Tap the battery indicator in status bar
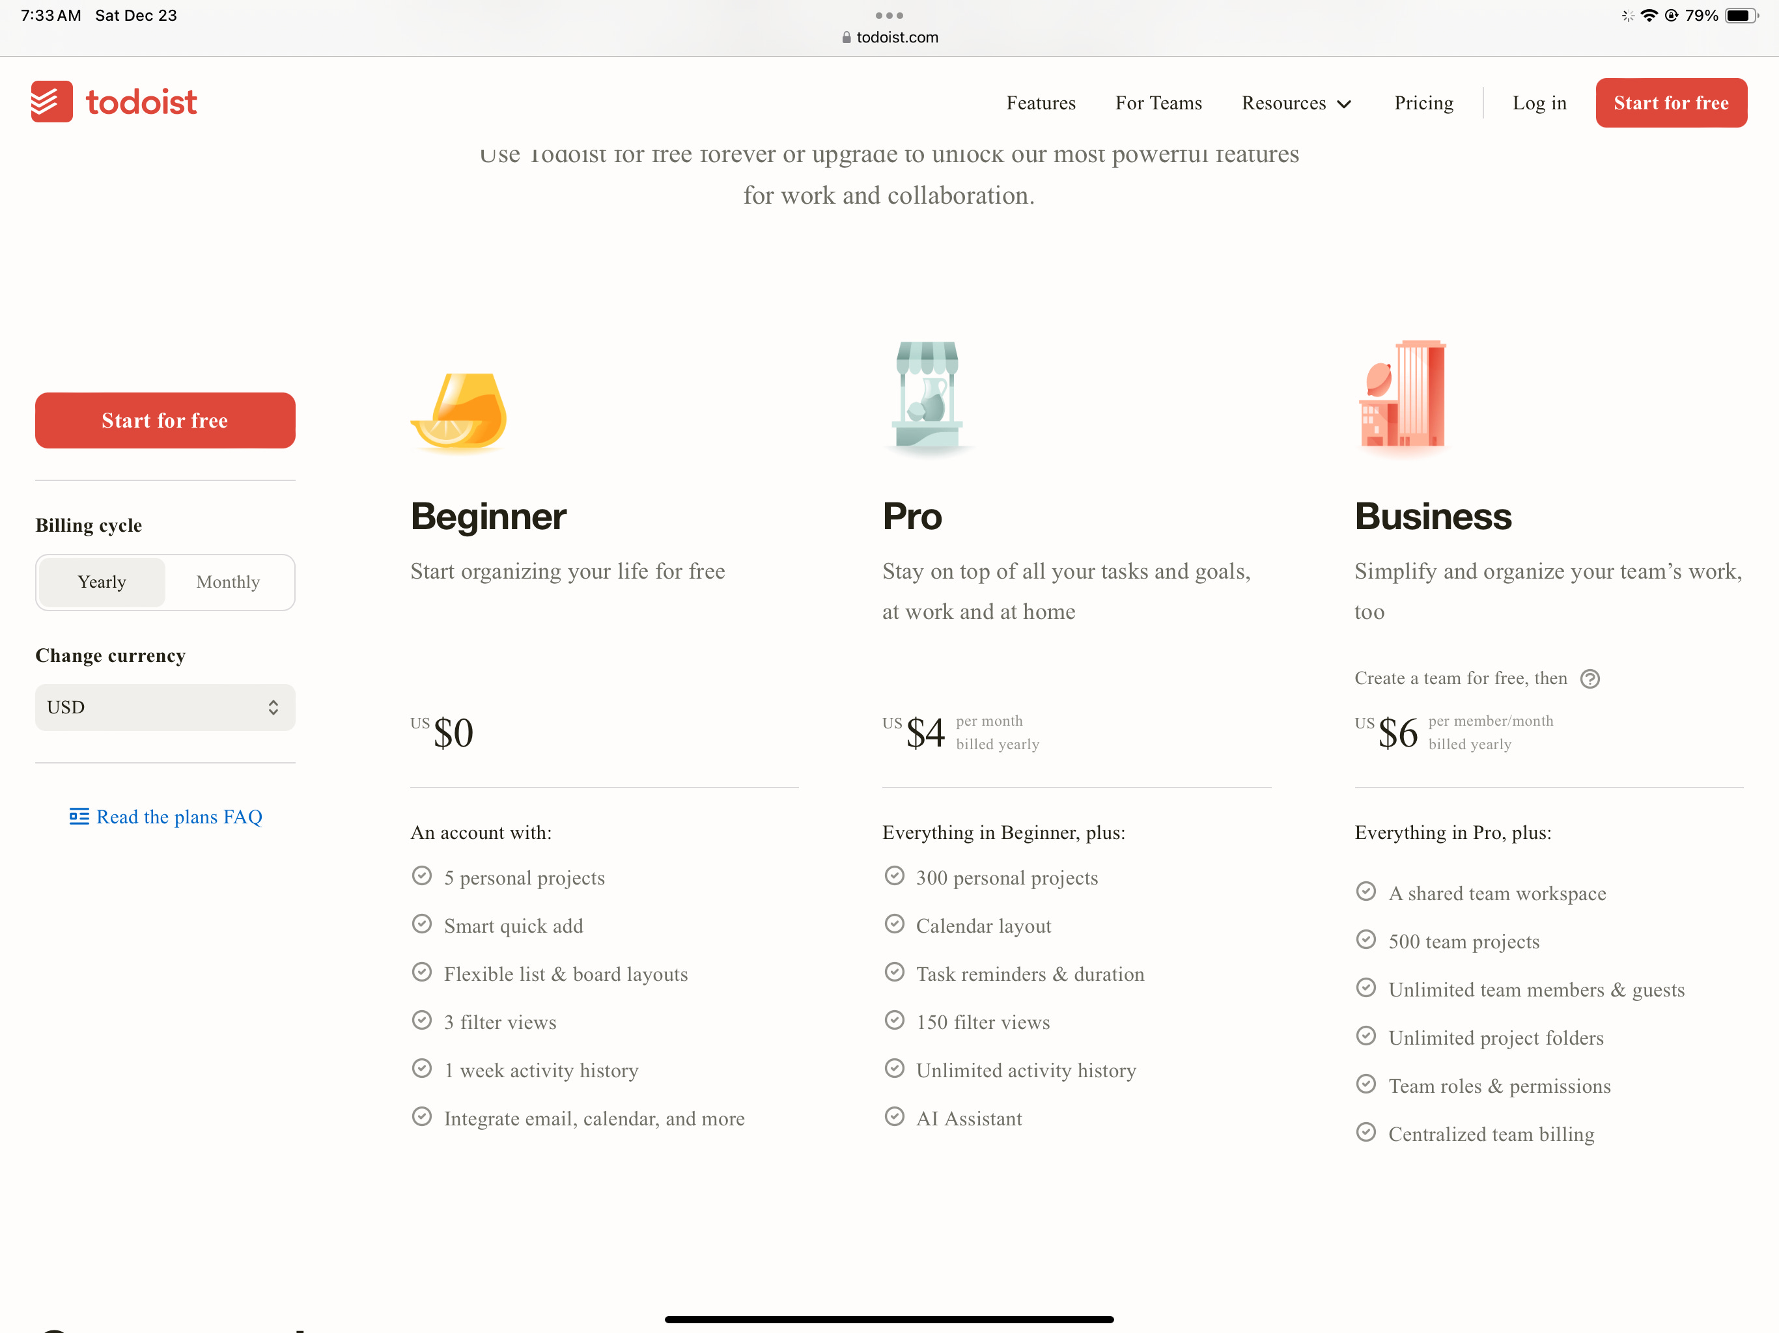 1741,15
